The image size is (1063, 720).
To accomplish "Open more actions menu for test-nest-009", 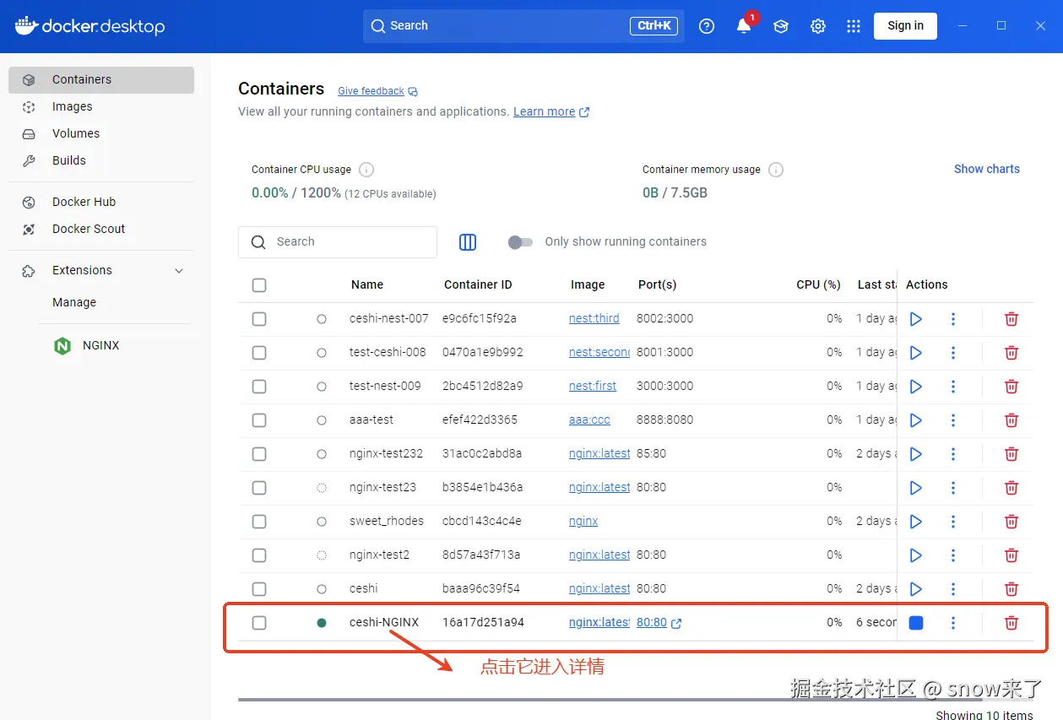I will point(953,387).
